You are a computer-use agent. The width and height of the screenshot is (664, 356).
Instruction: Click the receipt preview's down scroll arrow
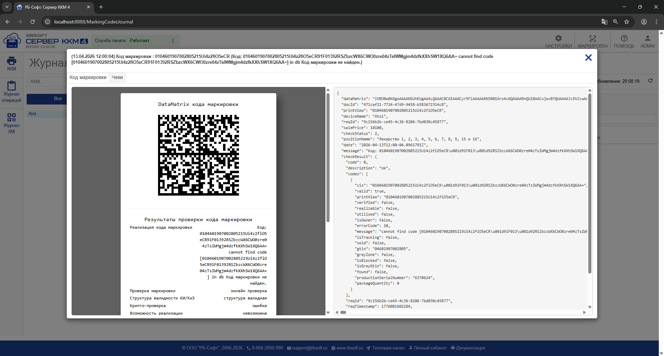tap(328, 313)
